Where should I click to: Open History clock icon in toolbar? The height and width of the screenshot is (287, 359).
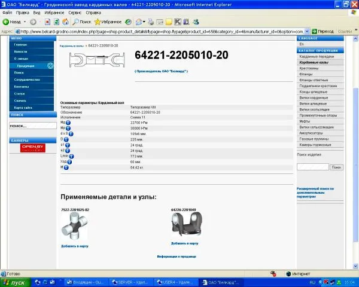(x=128, y=22)
